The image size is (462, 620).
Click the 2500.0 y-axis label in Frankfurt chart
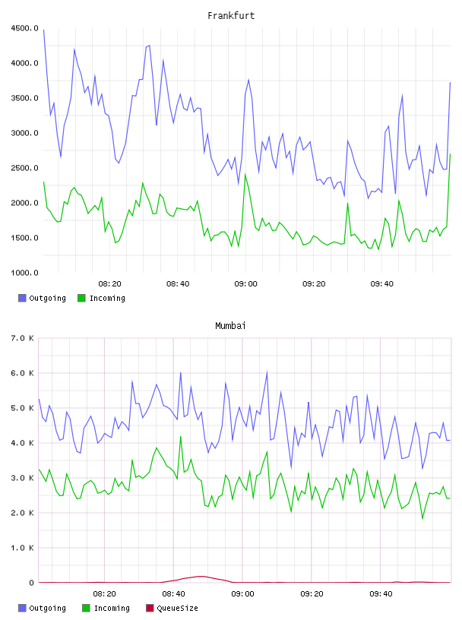pyautogui.click(x=24, y=168)
